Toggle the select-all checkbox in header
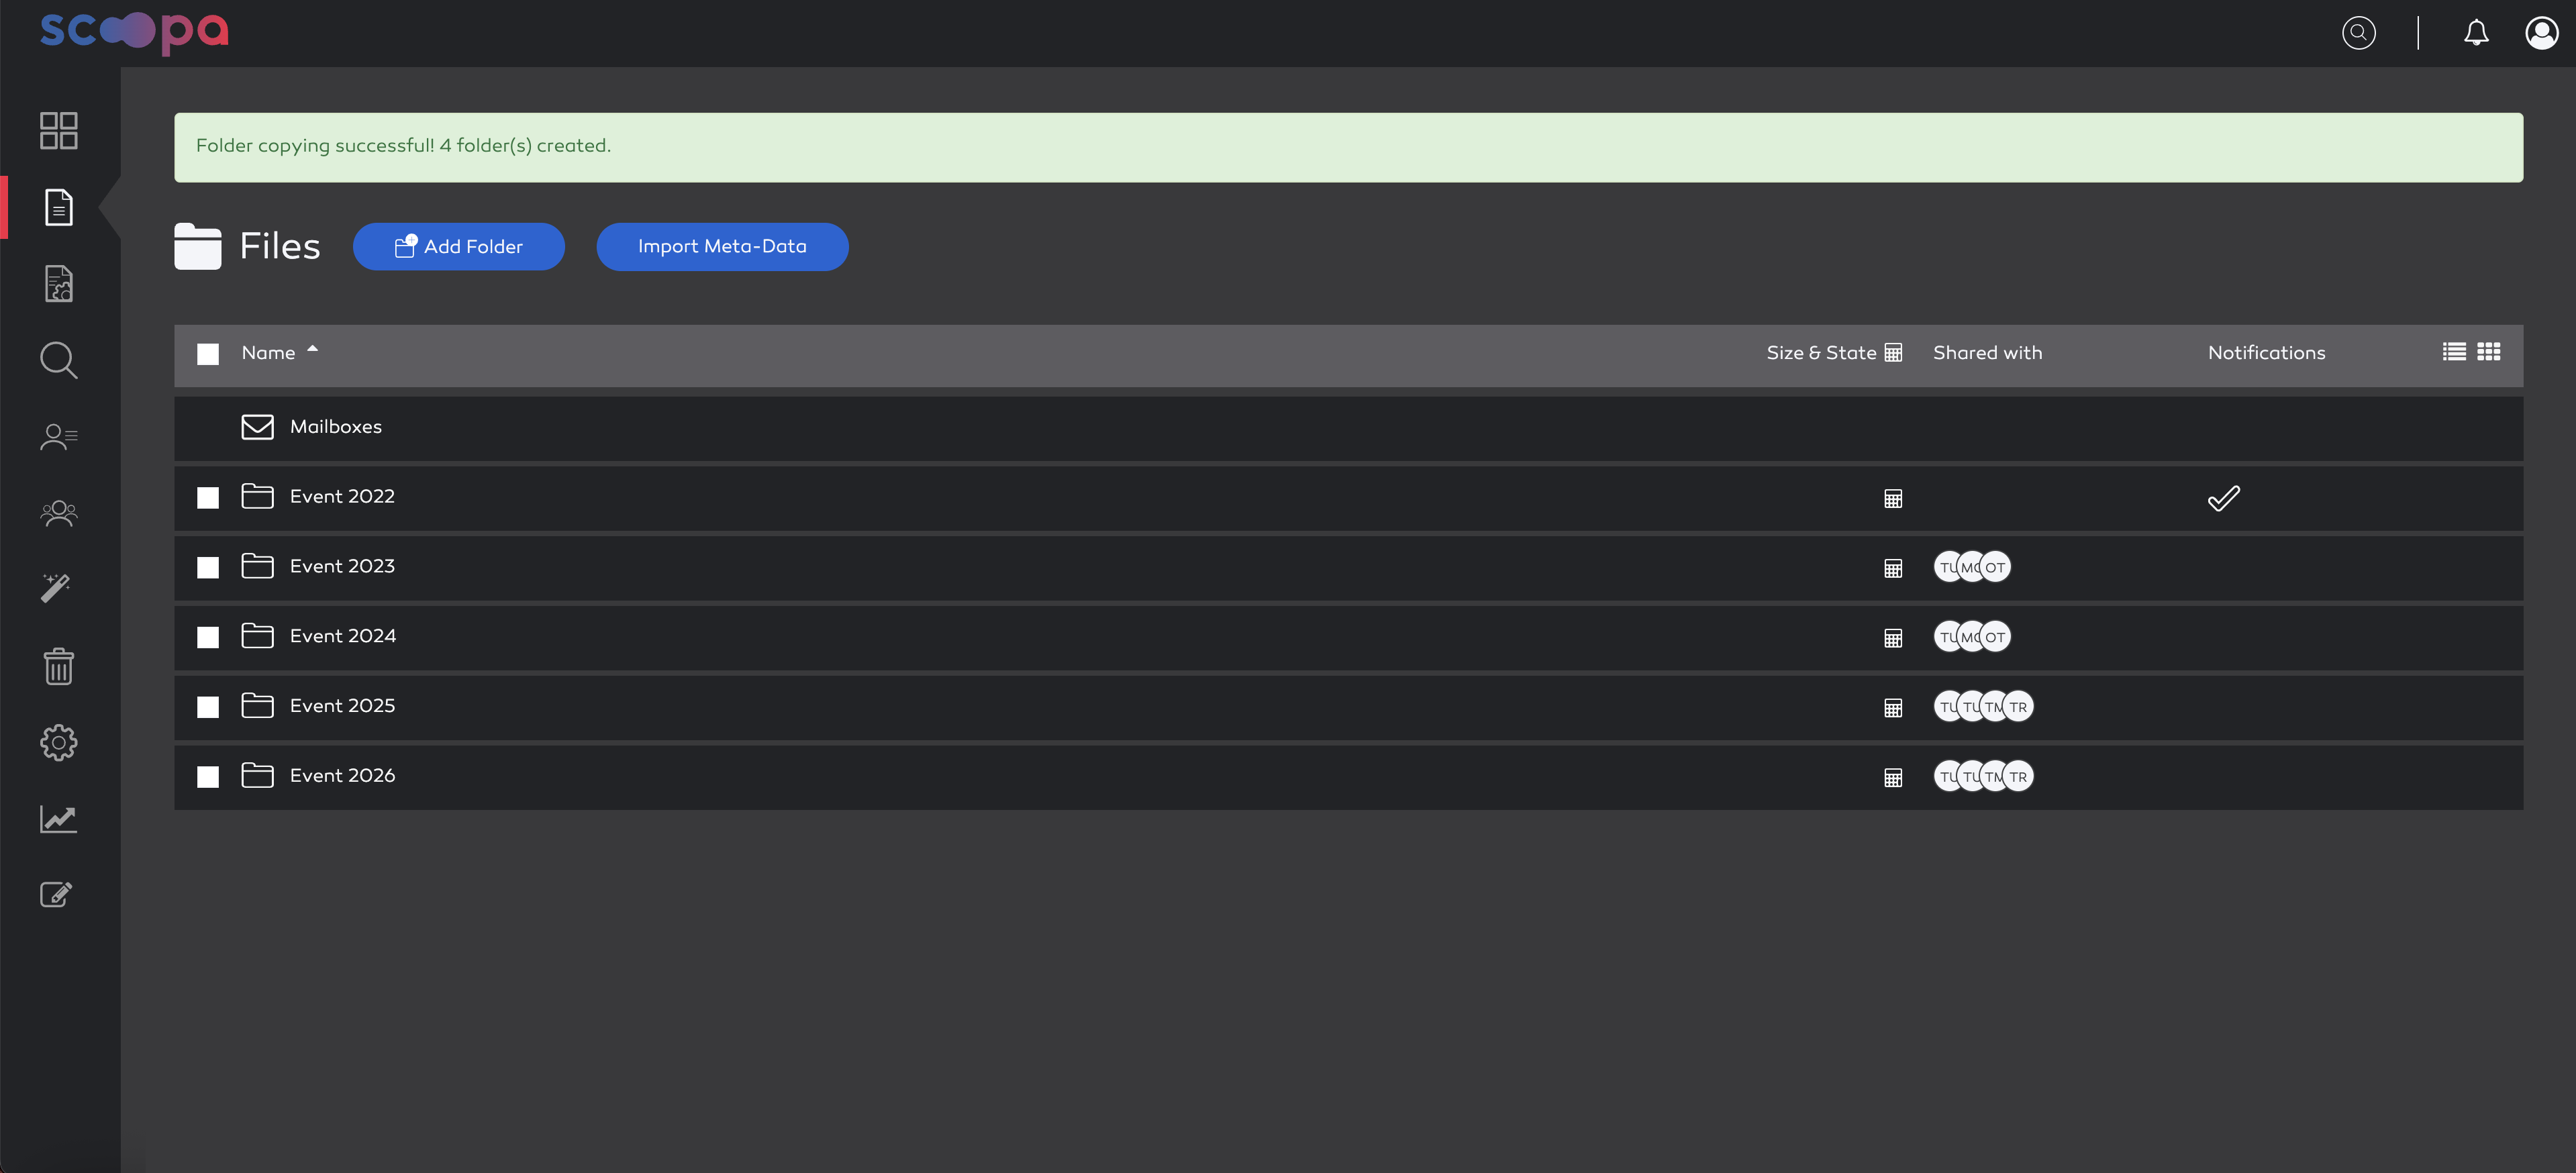The height and width of the screenshot is (1173, 2576). 208,354
